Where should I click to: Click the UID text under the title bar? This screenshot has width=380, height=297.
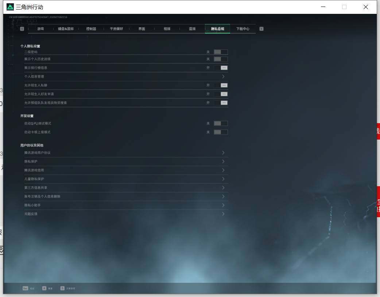coord(38,17)
